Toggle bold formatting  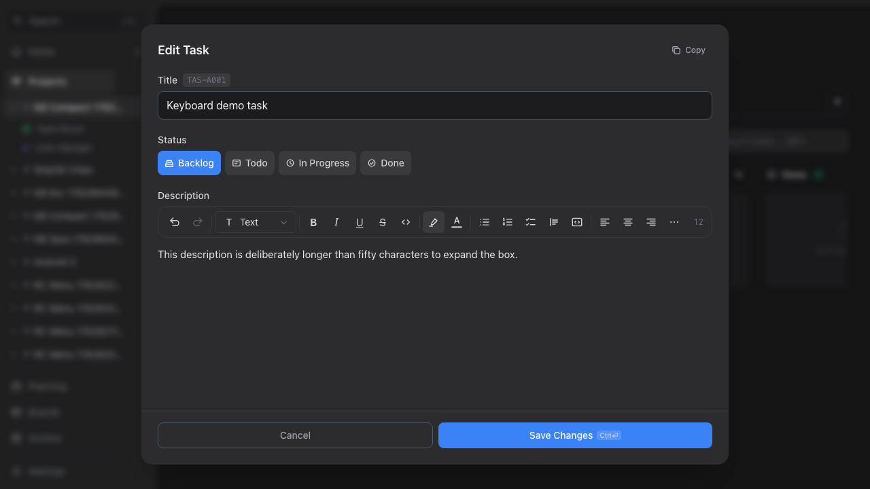pyautogui.click(x=313, y=222)
